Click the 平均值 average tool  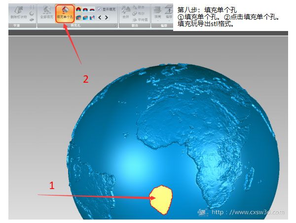[140, 20]
